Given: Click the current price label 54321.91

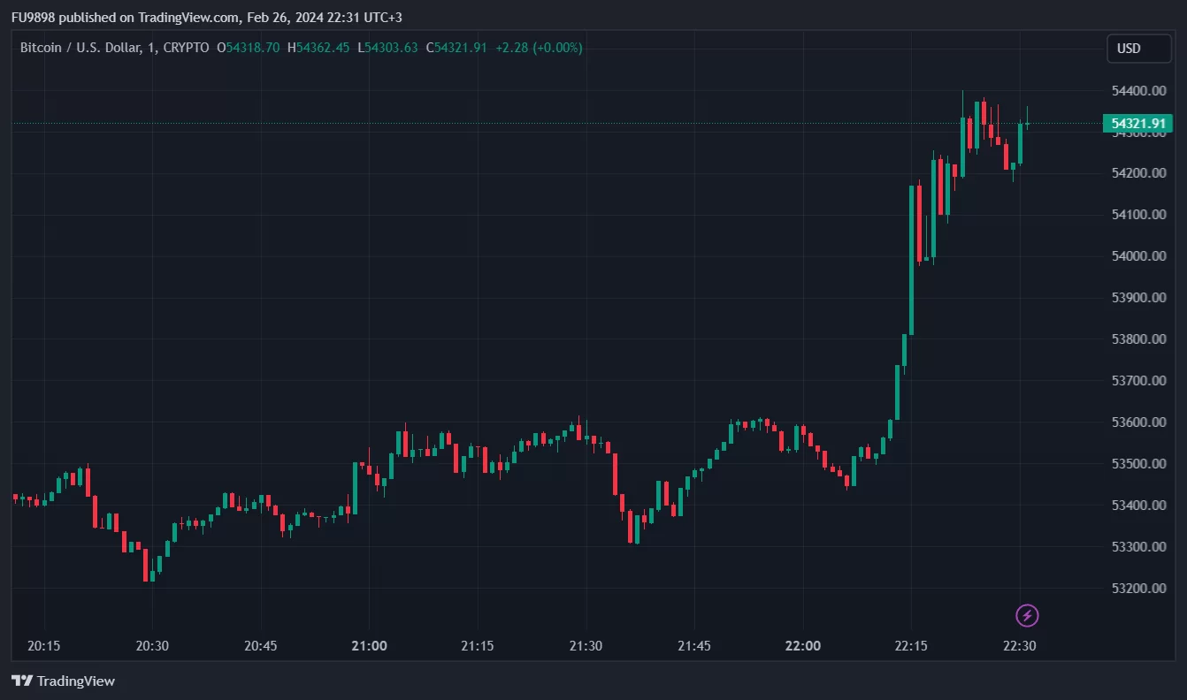Looking at the screenshot, I should point(1138,124).
